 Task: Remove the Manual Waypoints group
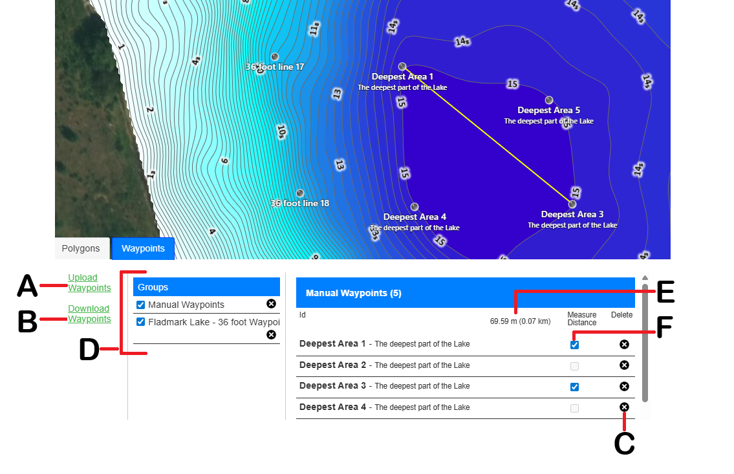click(x=271, y=304)
